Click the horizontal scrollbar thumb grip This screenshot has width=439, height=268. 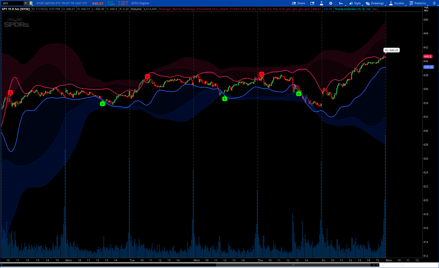pos(293,265)
